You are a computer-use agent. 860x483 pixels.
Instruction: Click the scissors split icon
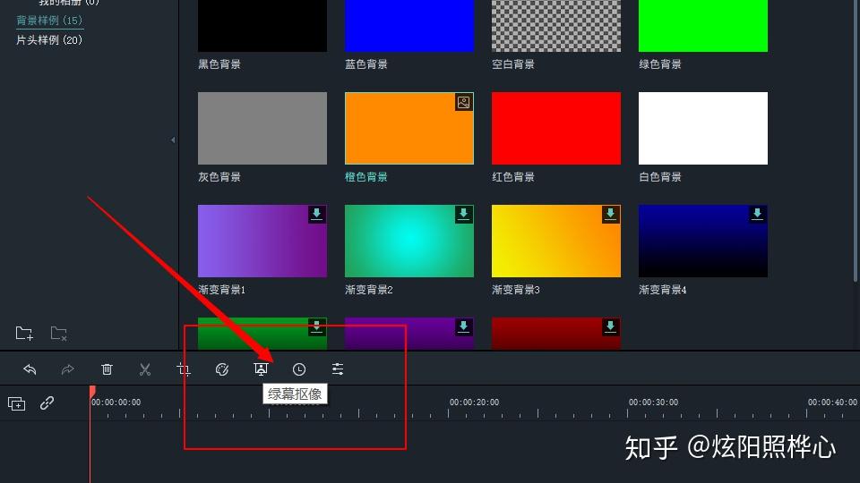[x=145, y=369]
